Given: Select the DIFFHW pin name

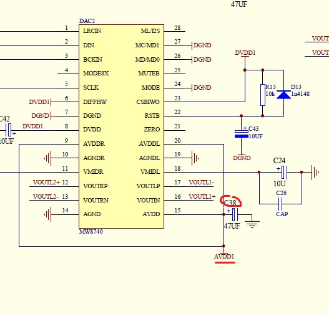Looking at the screenshot, I should pyautogui.click(x=95, y=102).
